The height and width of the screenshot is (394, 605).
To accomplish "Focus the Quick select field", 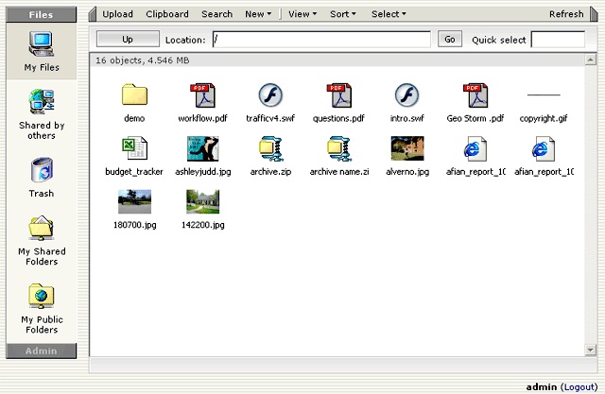I will click(x=558, y=40).
